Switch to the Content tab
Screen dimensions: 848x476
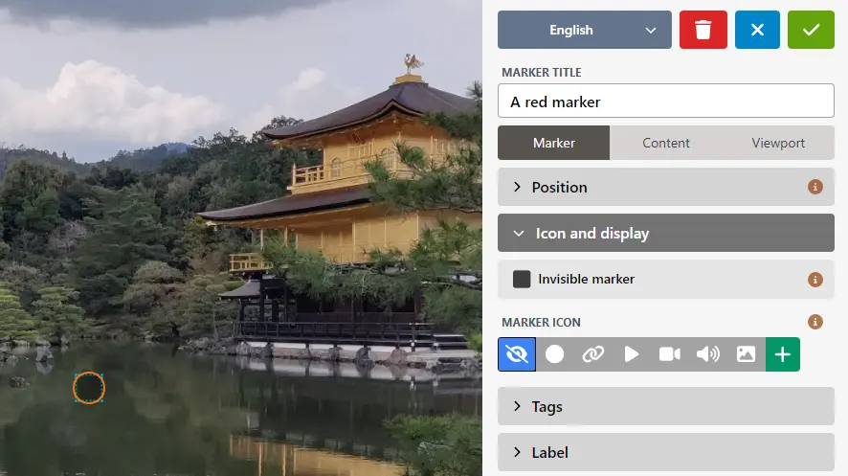coord(666,143)
